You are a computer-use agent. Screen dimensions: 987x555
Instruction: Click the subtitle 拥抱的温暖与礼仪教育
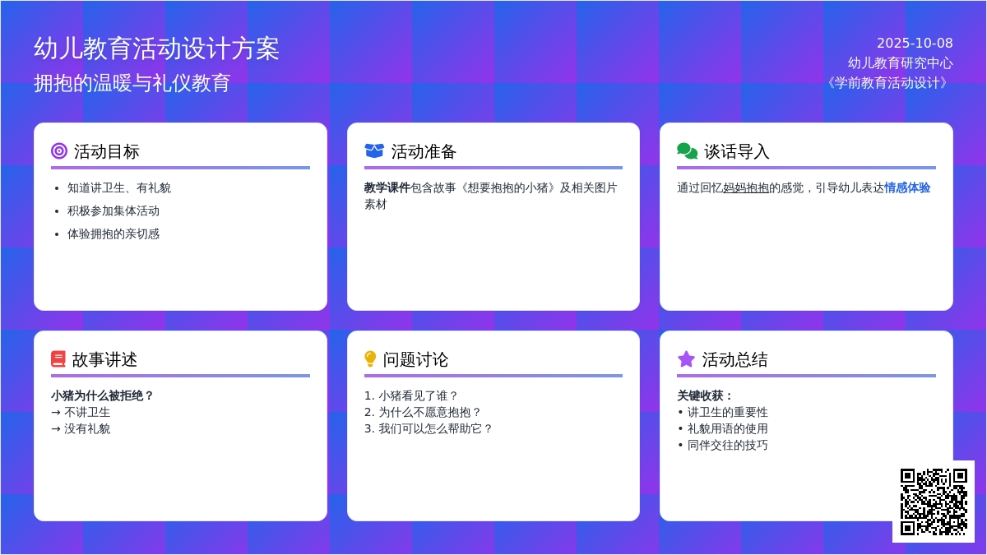point(132,83)
